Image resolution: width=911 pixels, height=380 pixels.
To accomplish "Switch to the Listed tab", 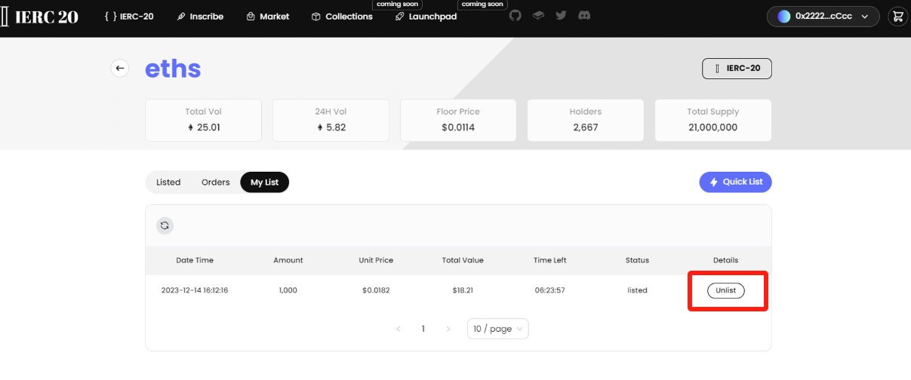I will [x=168, y=182].
